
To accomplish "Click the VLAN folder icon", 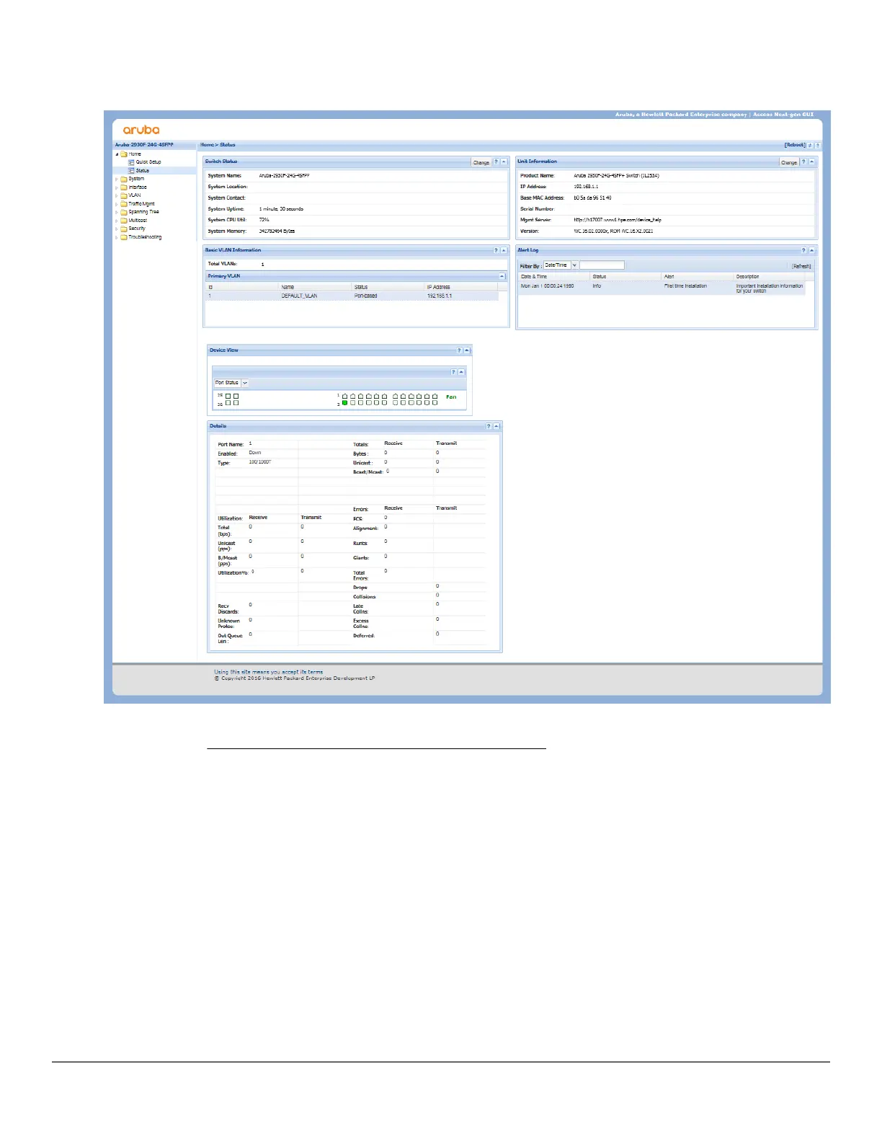I will [x=124, y=195].
